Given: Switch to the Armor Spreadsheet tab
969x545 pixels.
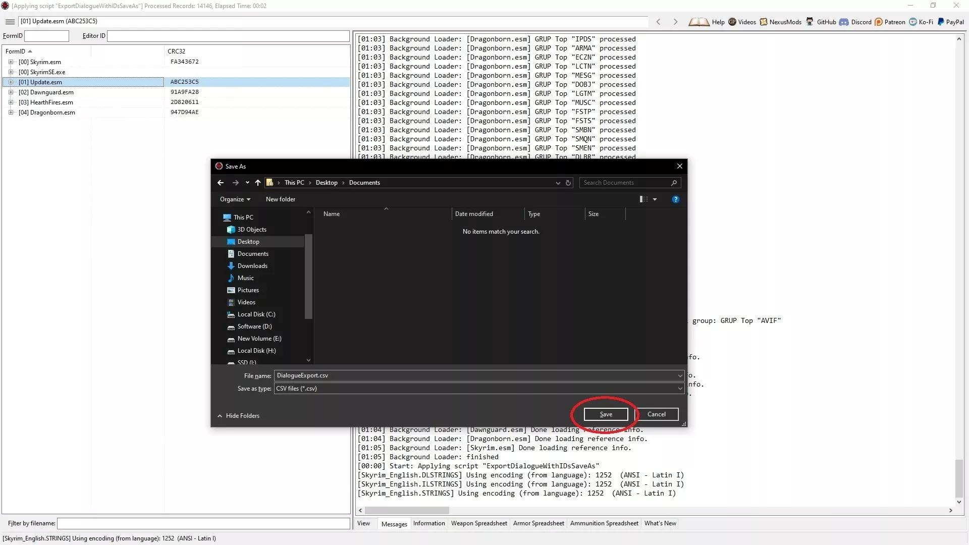Looking at the screenshot, I should point(539,523).
